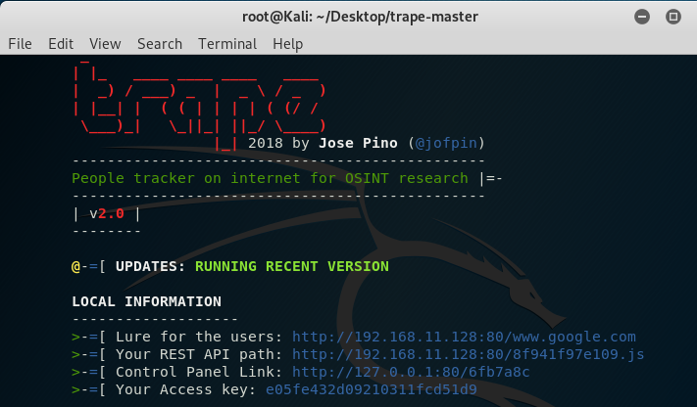Click 'People tracker on internet for OSINT research'

(x=270, y=178)
